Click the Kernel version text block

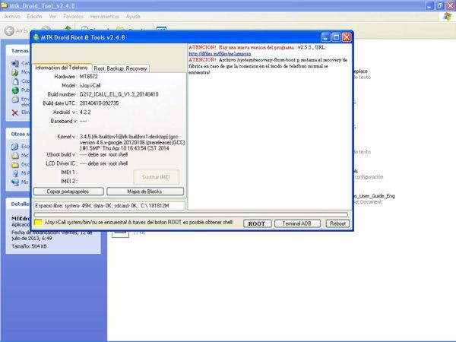point(132,143)
